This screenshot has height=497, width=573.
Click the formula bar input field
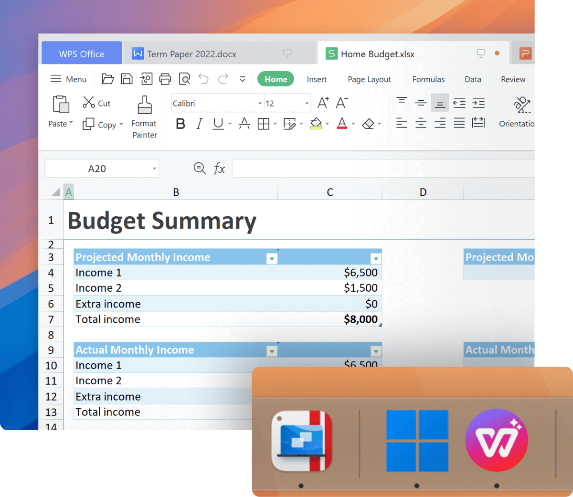coord(383,169)
